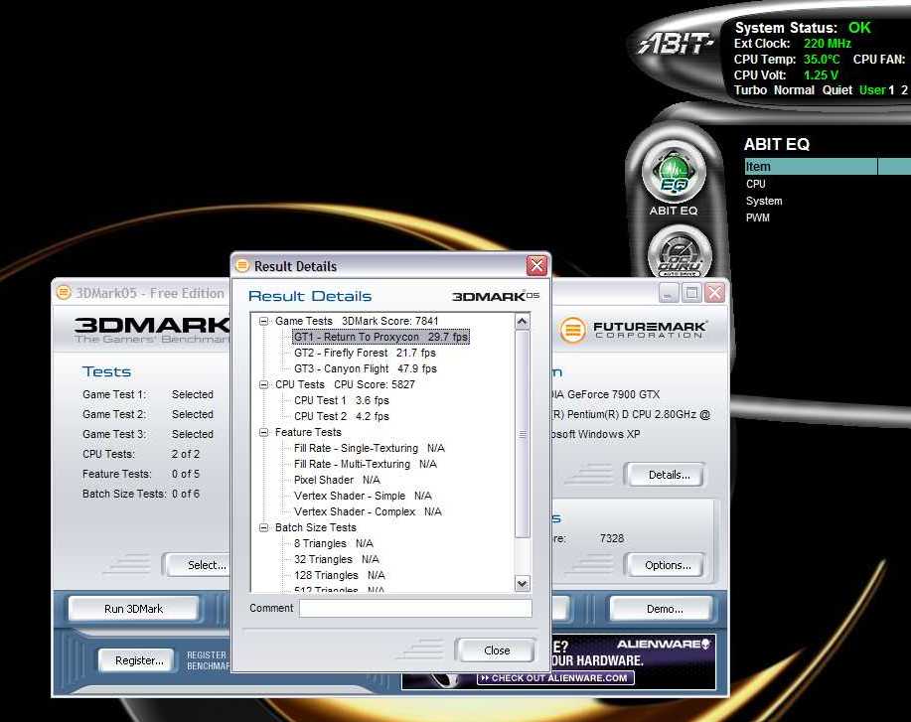Click the Futuremark Corporation logo icon

click(x=572, y=330)
